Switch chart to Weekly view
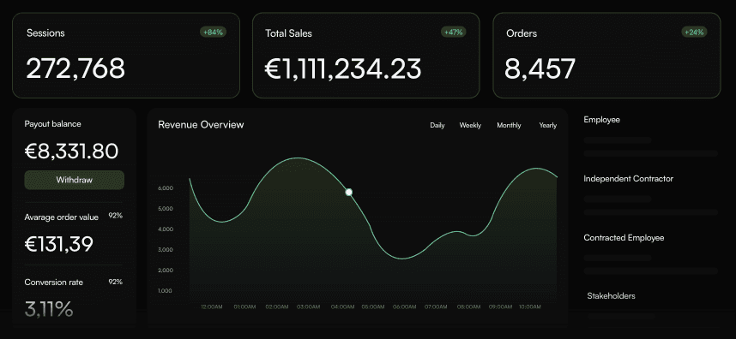Image resolution: width=736 pixels, height=339 pixels. (470, 126)
